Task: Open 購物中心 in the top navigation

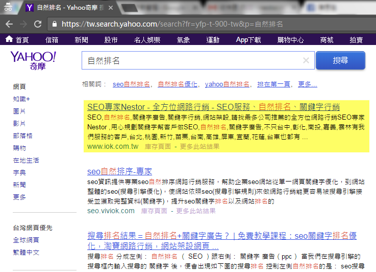Action: tap(290, 40)
